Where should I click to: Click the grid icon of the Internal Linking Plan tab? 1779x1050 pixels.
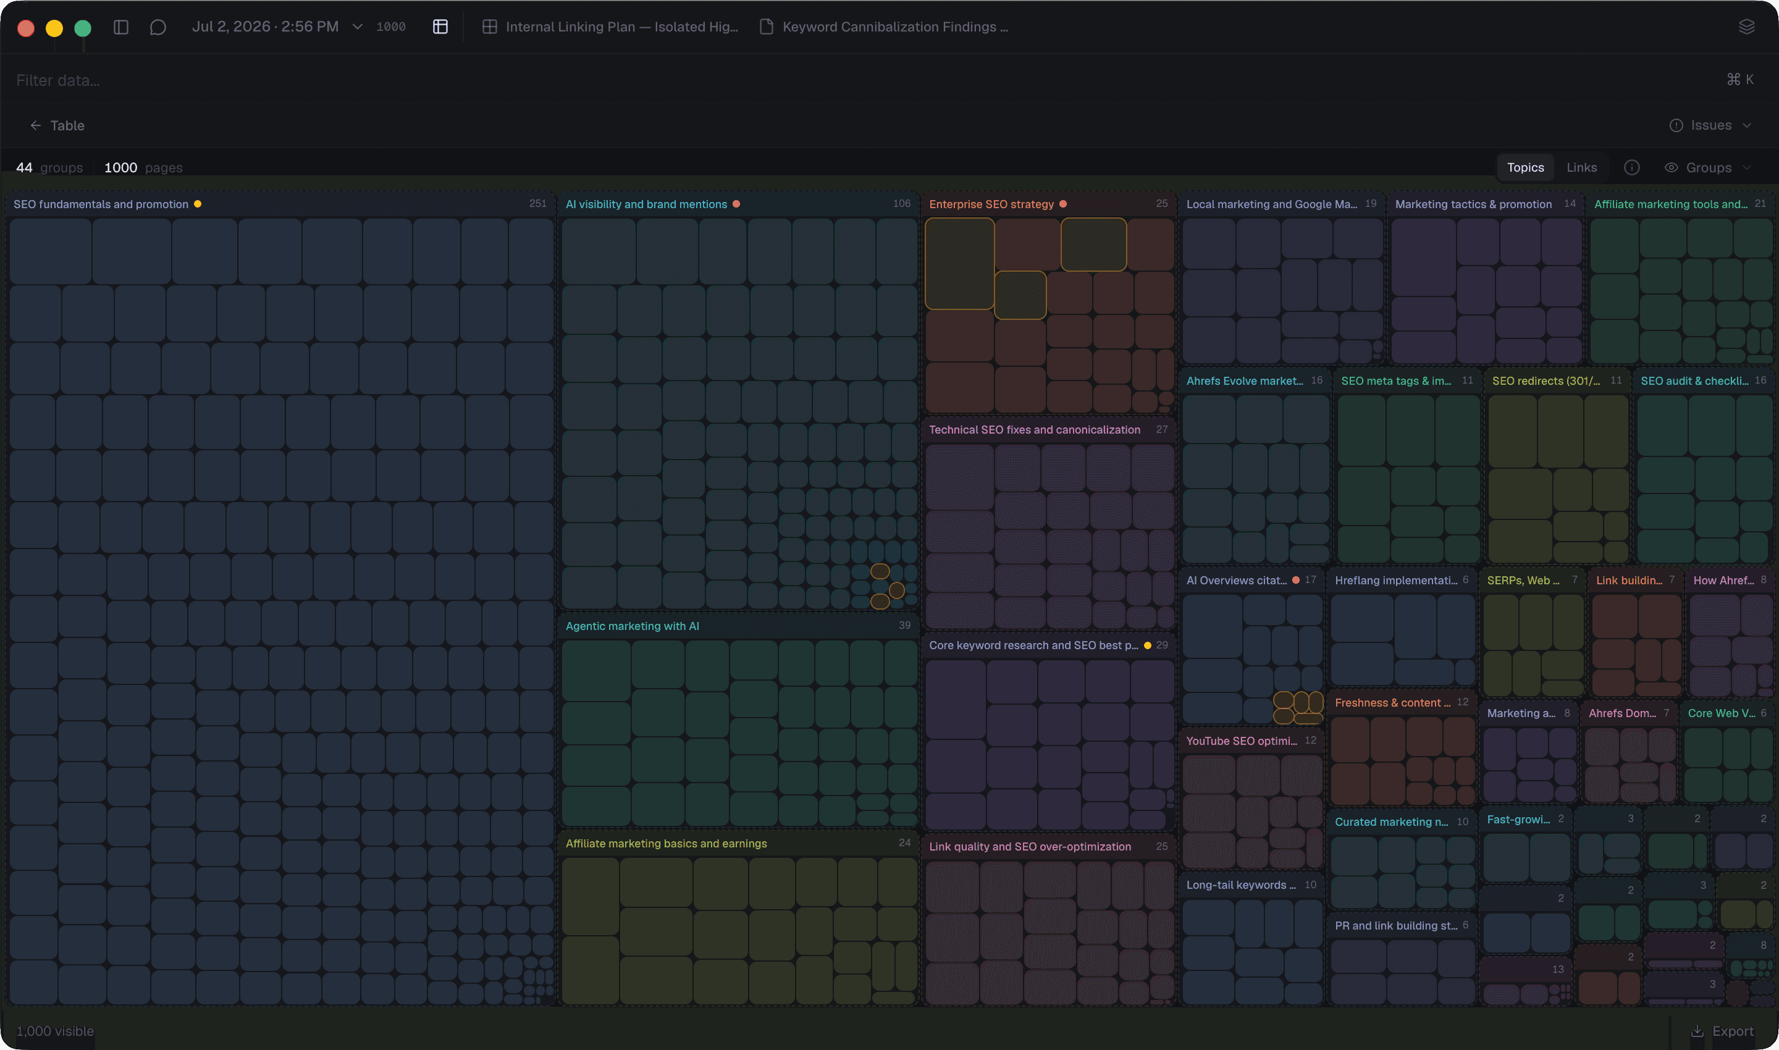489,27
